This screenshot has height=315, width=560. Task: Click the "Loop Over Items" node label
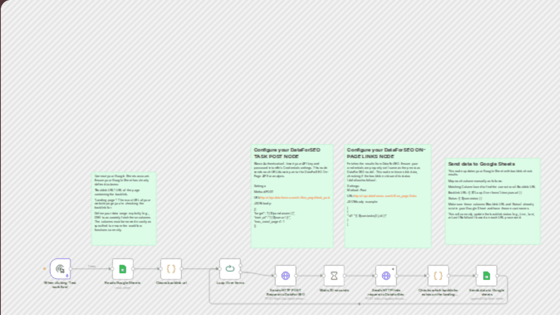click(230, 283)
